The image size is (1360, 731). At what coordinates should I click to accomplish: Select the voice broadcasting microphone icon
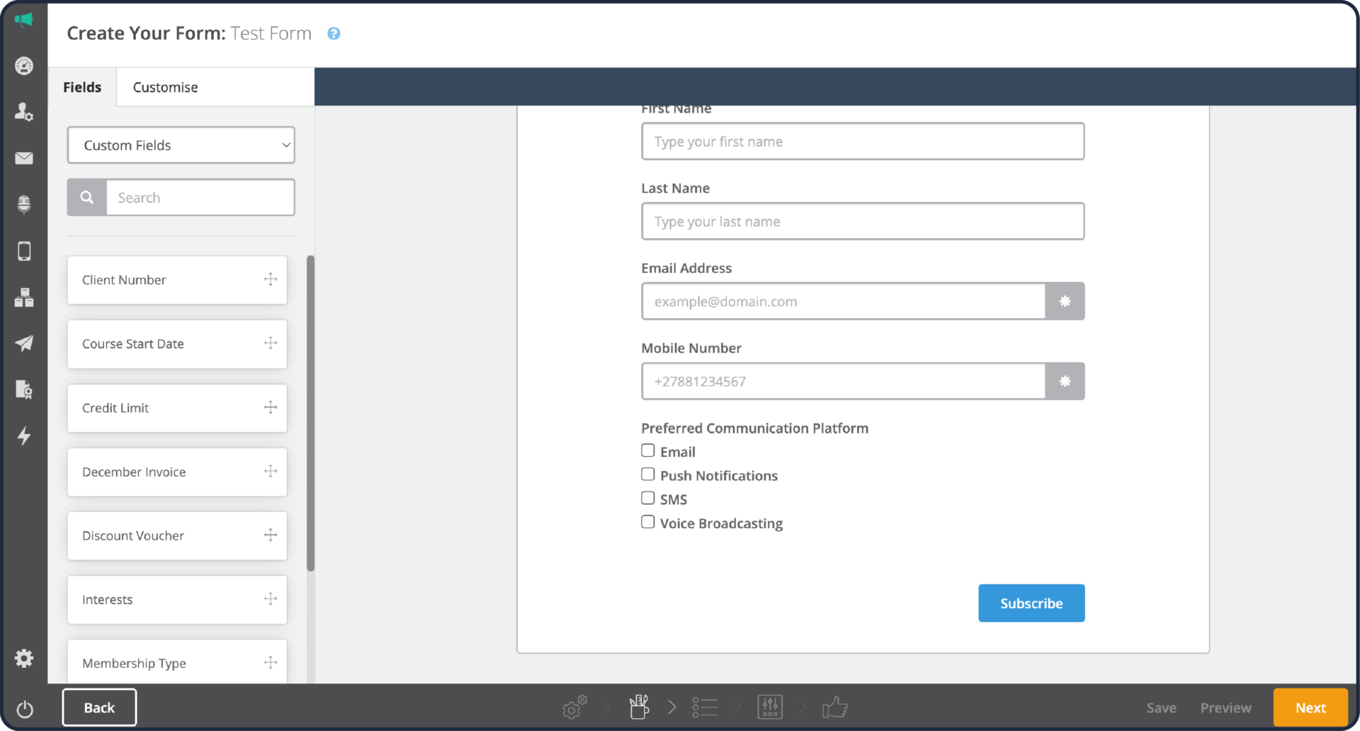(24, 204)
